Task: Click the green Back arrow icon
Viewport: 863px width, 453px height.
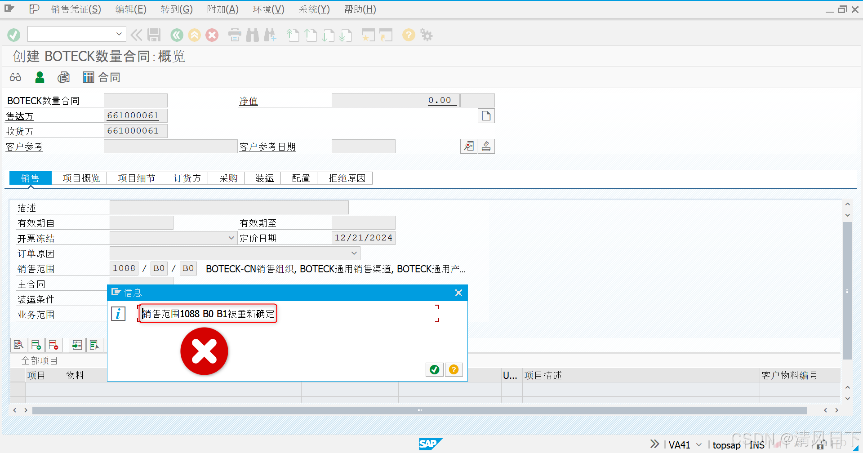Action: (x=177, y=35)
